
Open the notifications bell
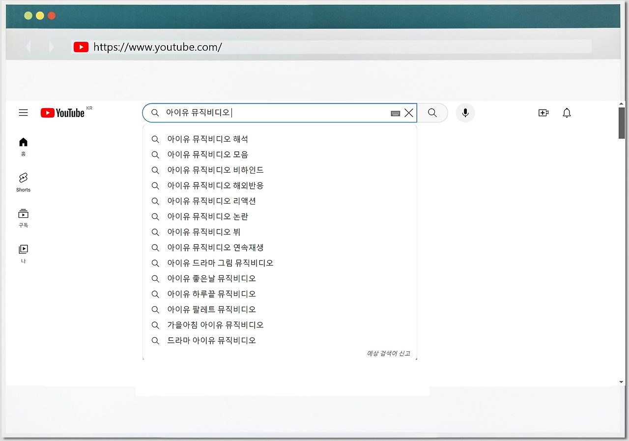pos(567,113)
